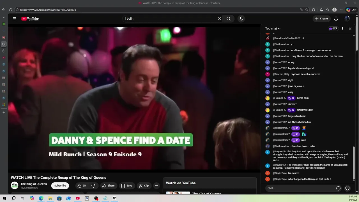
Task: Click the video player area
Action: pyautogui.click(x=134, y=98)
